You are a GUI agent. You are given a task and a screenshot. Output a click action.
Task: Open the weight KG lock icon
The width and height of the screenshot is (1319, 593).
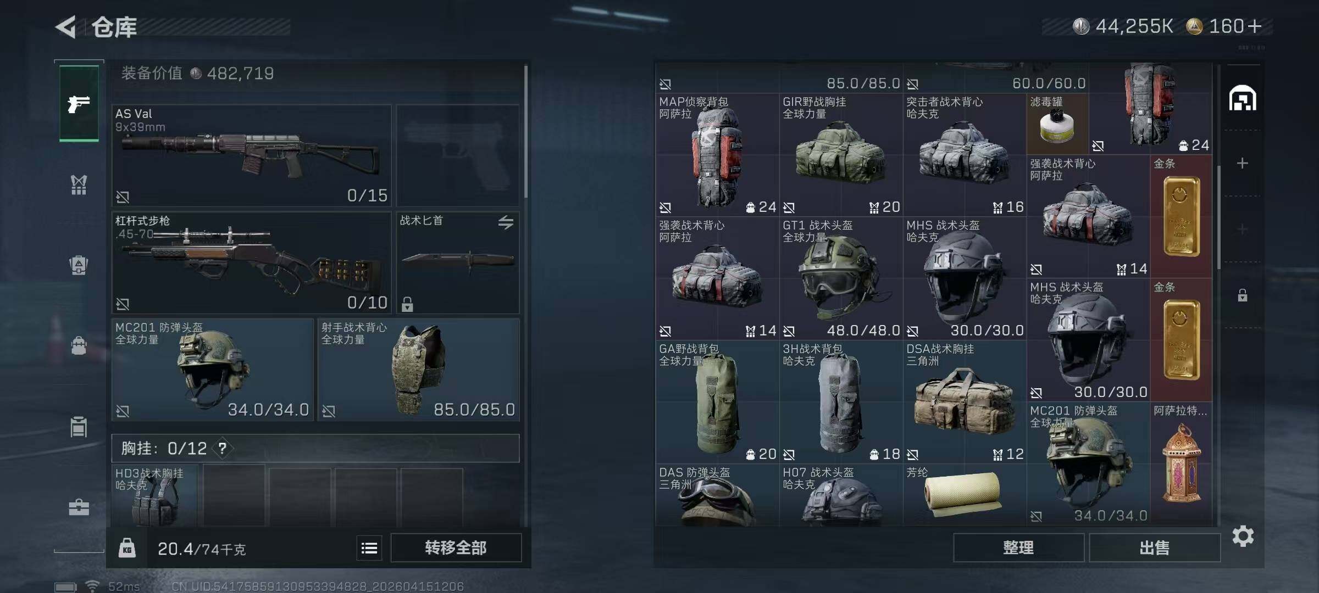click(x=127, y=548)
